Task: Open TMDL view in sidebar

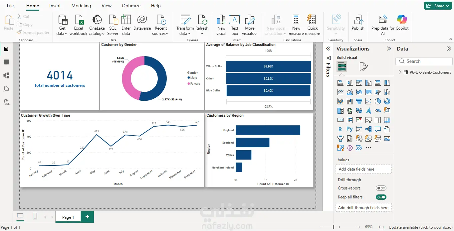Action: pyautogui.click(x=6, y=102)
